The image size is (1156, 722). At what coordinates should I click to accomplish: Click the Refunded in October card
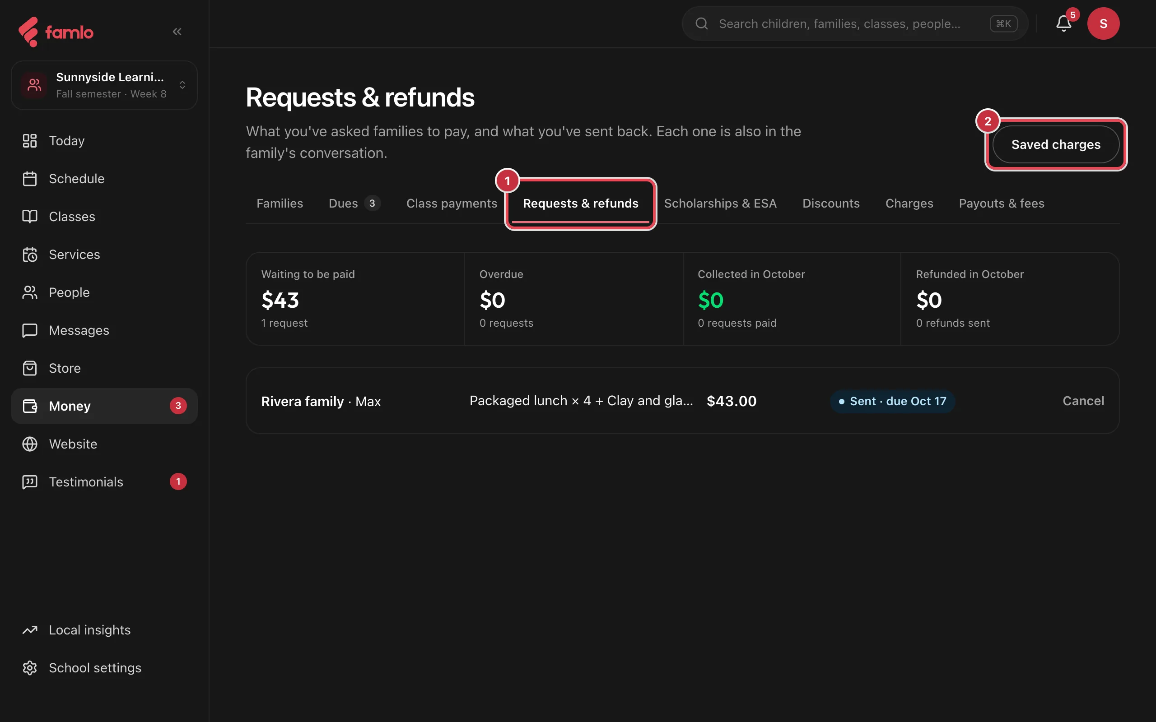click(1010, 298)
